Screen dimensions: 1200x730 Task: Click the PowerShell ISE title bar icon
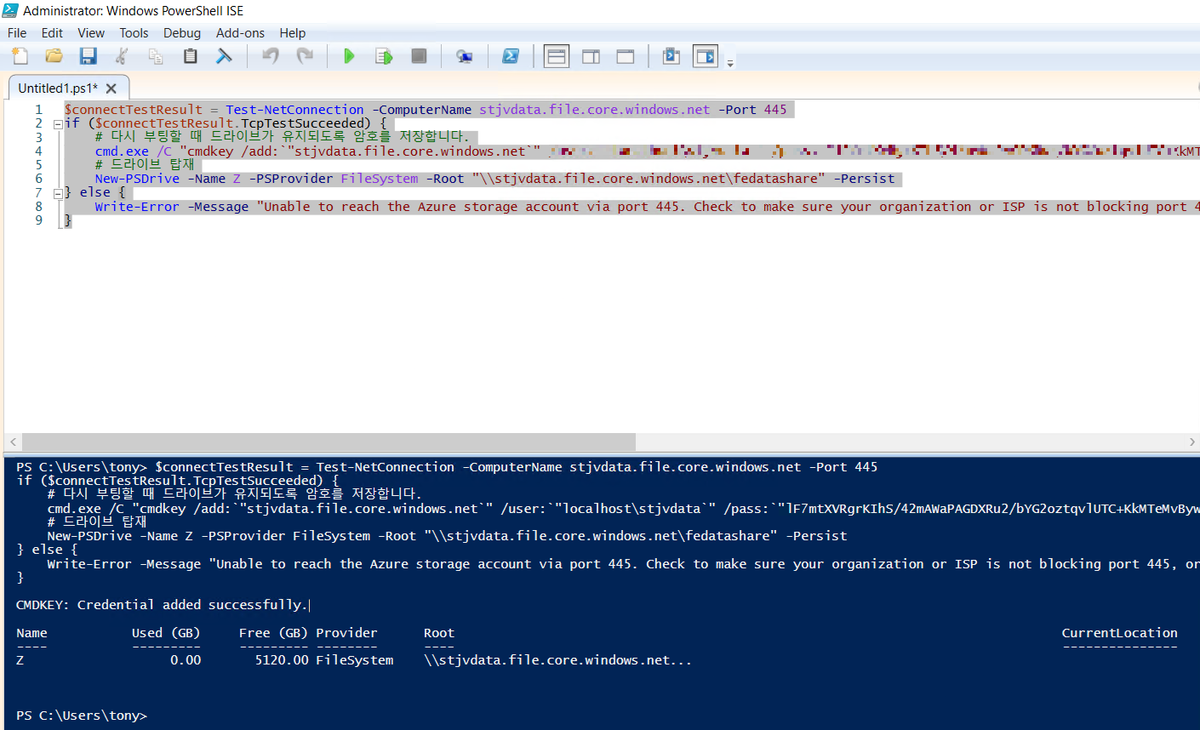(10, 10)
